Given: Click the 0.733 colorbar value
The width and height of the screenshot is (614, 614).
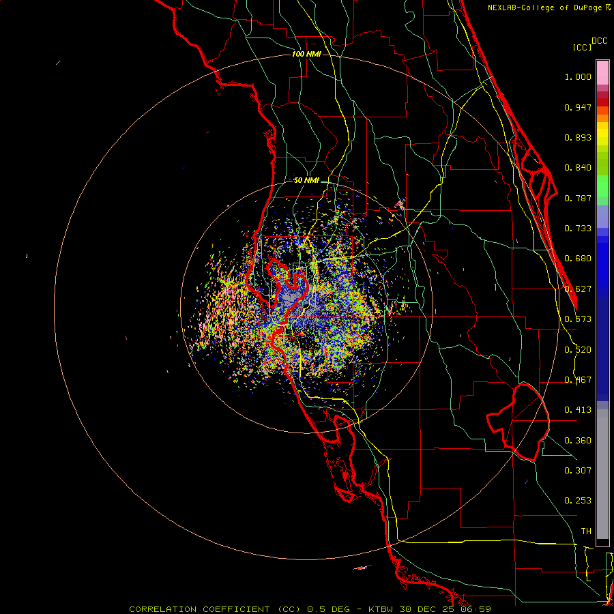Looking at the screenshot, I should point(578,229).
